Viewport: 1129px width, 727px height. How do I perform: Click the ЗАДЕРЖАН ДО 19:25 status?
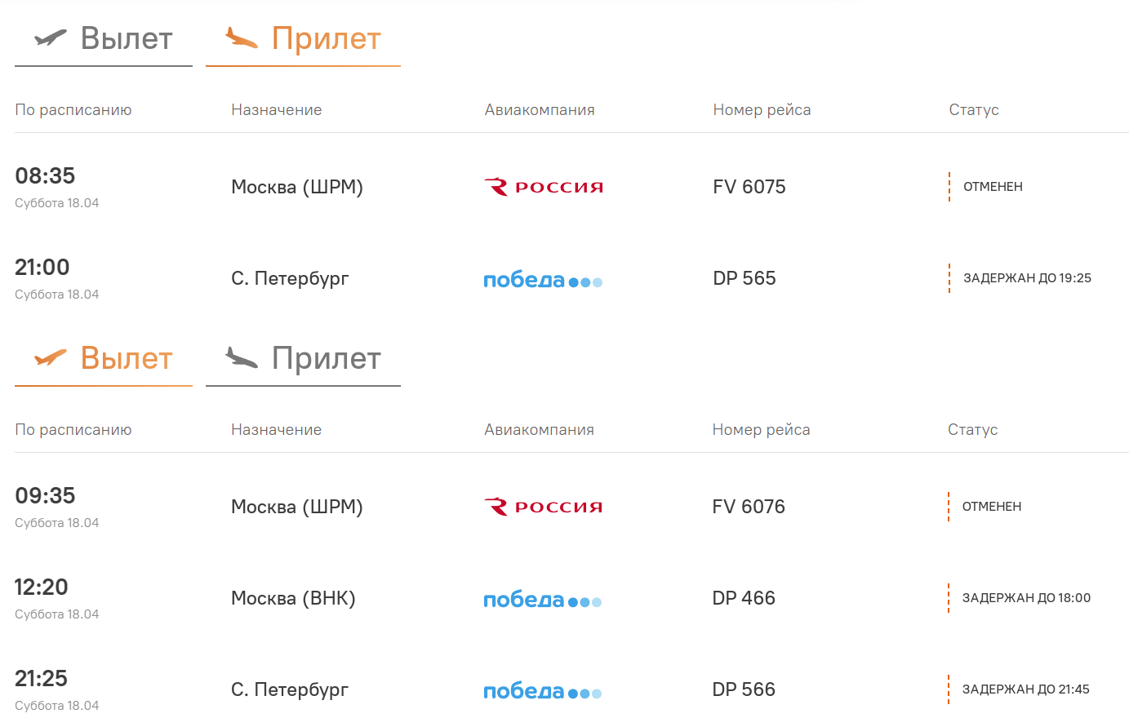1027,278
